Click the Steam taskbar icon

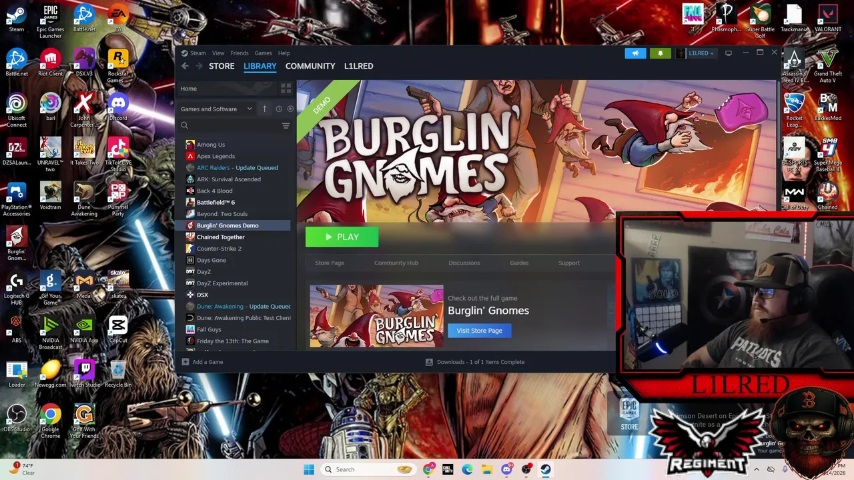tap(545, 469)
